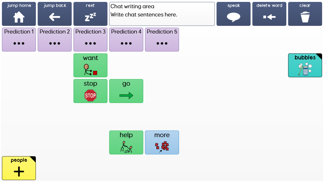Pick the Prediction 1 word cell
The image size is (324, 182).
pos(19,39)
